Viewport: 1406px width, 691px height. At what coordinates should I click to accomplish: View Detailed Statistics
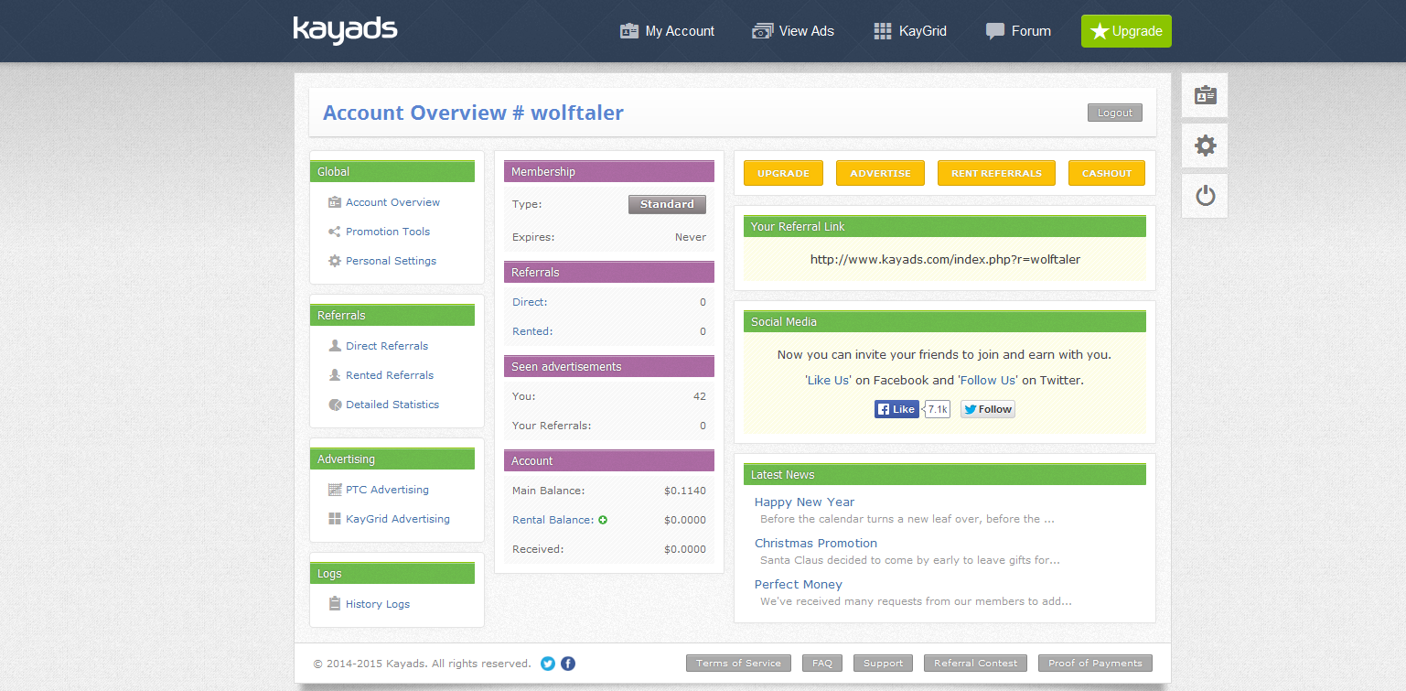pyautogui.click(x=392, y=405)
